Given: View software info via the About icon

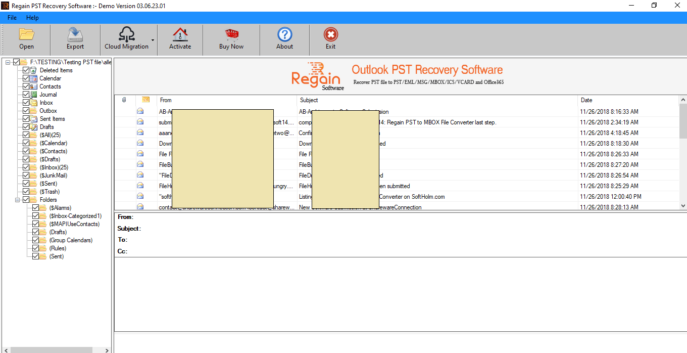Looking at the screenshot, I should pos(284,39).
